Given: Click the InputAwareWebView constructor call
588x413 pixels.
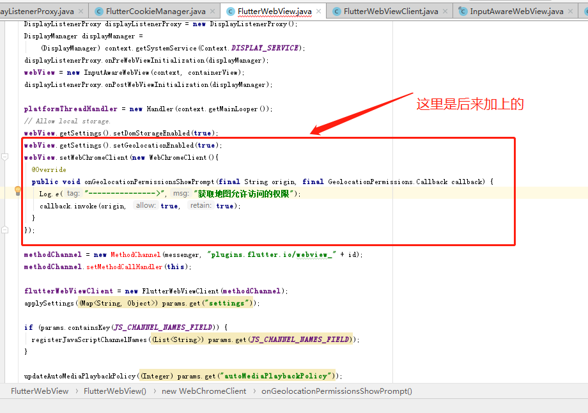Looking at the screenshot, I should (x=116, y=72).
